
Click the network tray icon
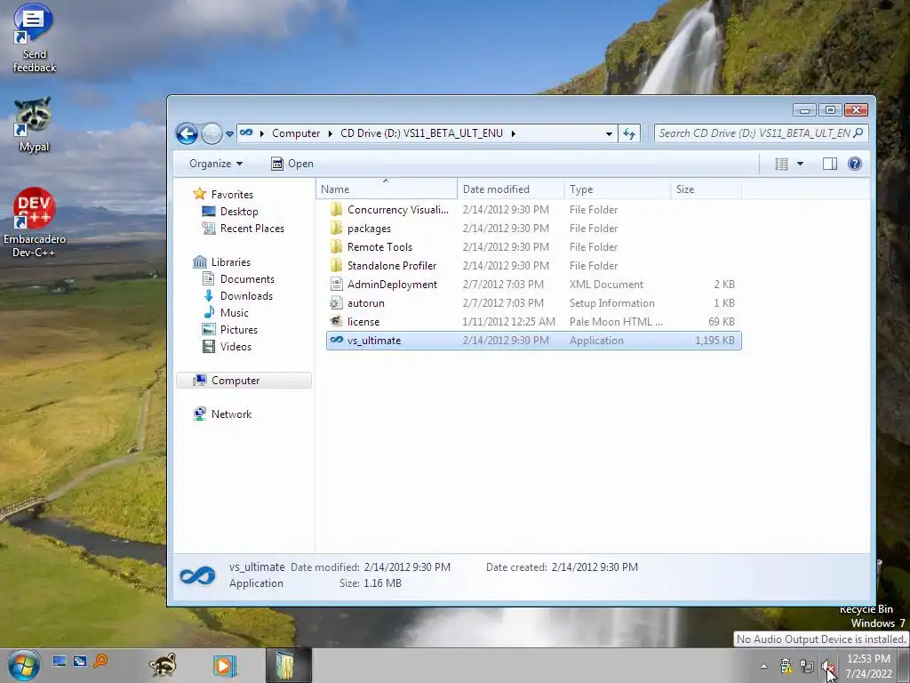807,666
